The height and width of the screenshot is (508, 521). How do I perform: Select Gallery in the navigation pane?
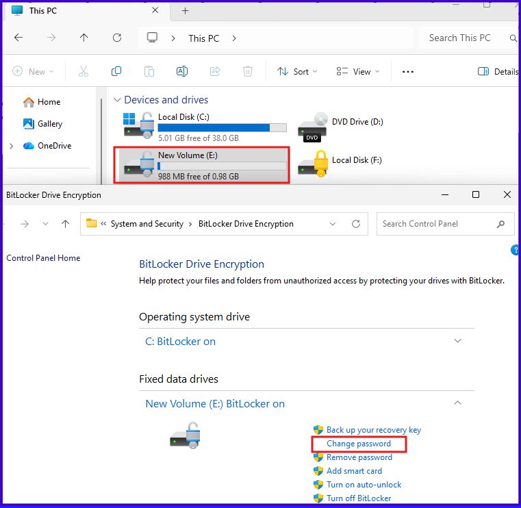click(50, 124)
